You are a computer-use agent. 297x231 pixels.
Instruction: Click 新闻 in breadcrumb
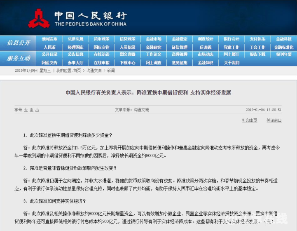[111, 71]
